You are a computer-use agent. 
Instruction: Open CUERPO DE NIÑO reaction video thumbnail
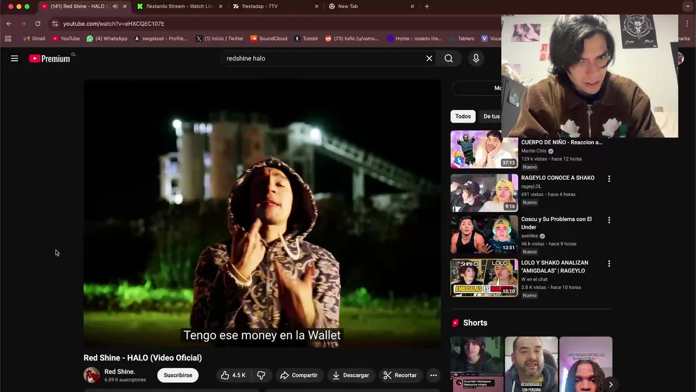coord(484,150)
